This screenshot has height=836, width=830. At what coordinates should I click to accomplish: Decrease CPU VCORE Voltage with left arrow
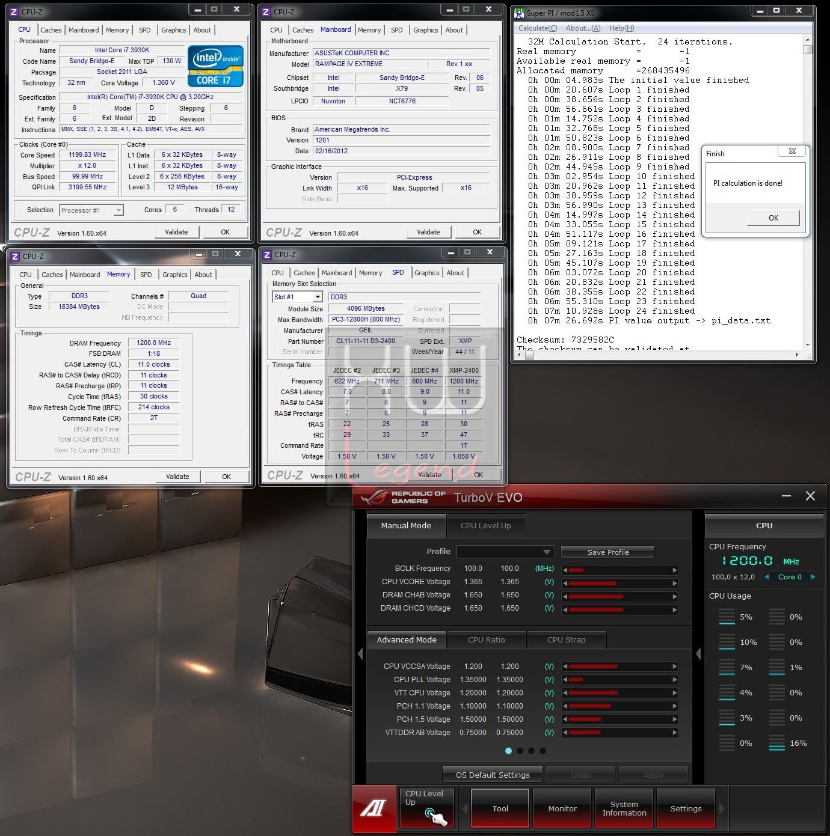tap(565, 583)
